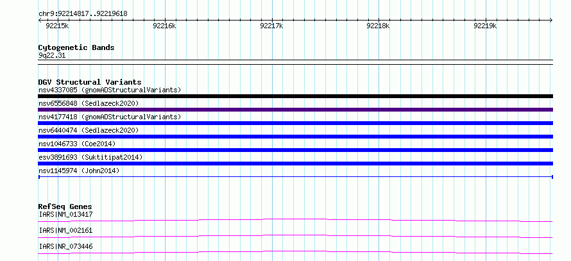Click the ruler's right arrowhead
This screenshot has width=571, height=261.
point(551,21)
